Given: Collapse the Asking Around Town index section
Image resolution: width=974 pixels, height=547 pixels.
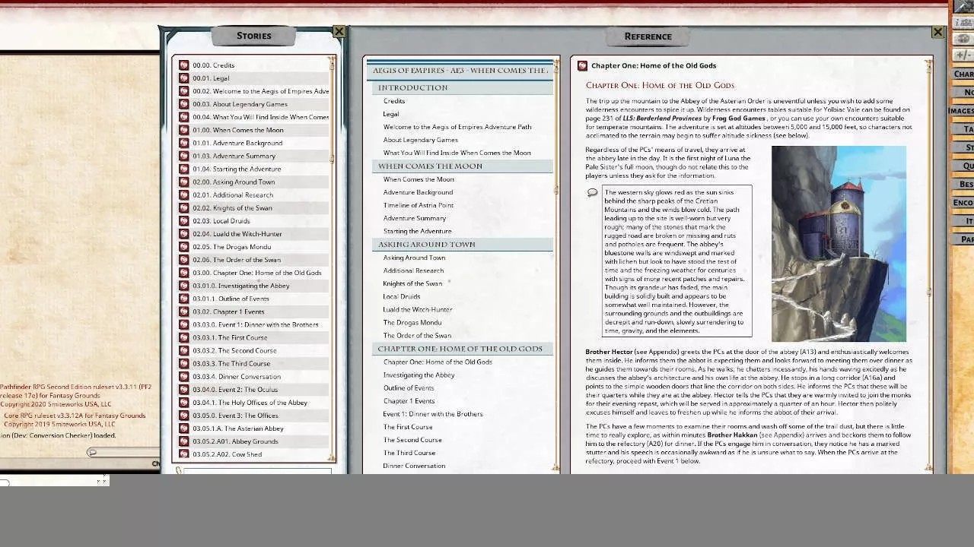Looking at the screenshot, I should 463,244.
